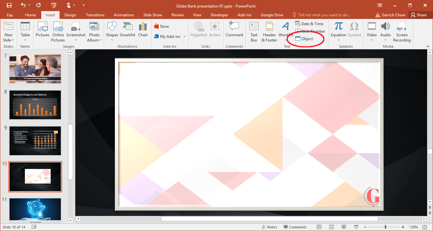Switch to Slide Sorter view
This screenshot has height=231, width=433.
coord(331,227)
